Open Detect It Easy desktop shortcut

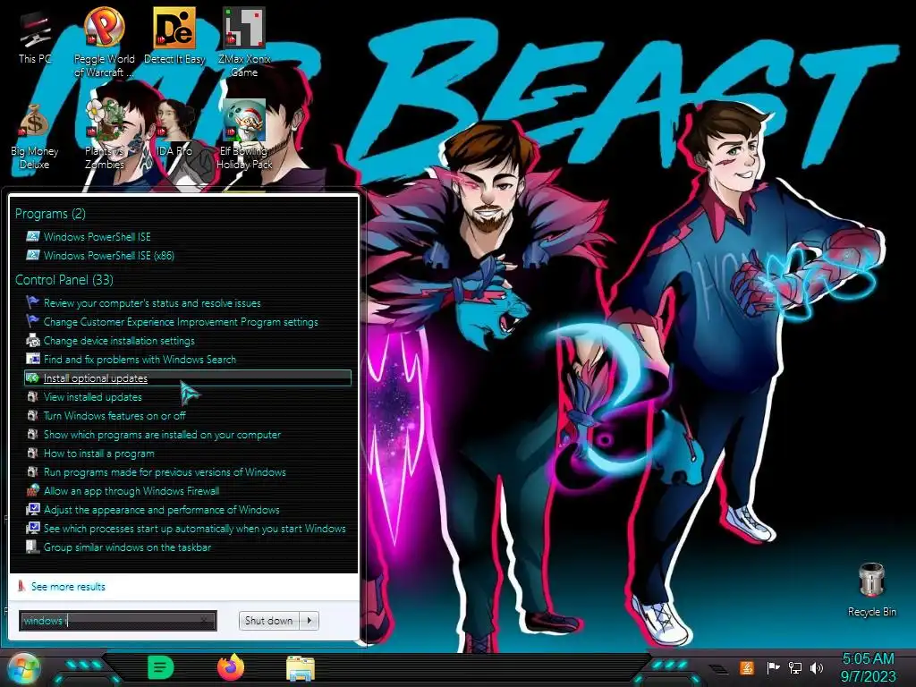174,36
